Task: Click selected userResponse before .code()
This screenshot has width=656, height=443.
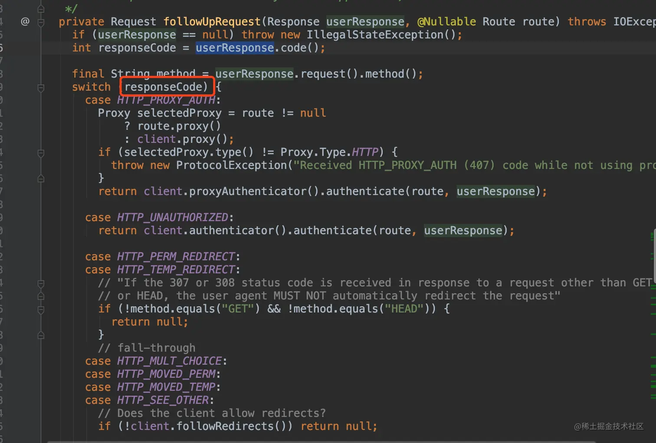Action: coord(235,48)
